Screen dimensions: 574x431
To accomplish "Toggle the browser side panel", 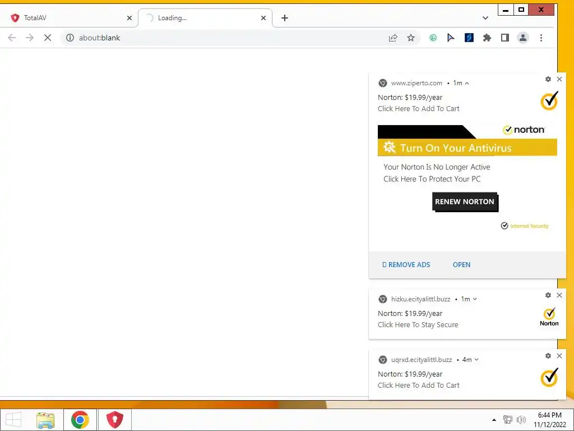I will (505, 38).
